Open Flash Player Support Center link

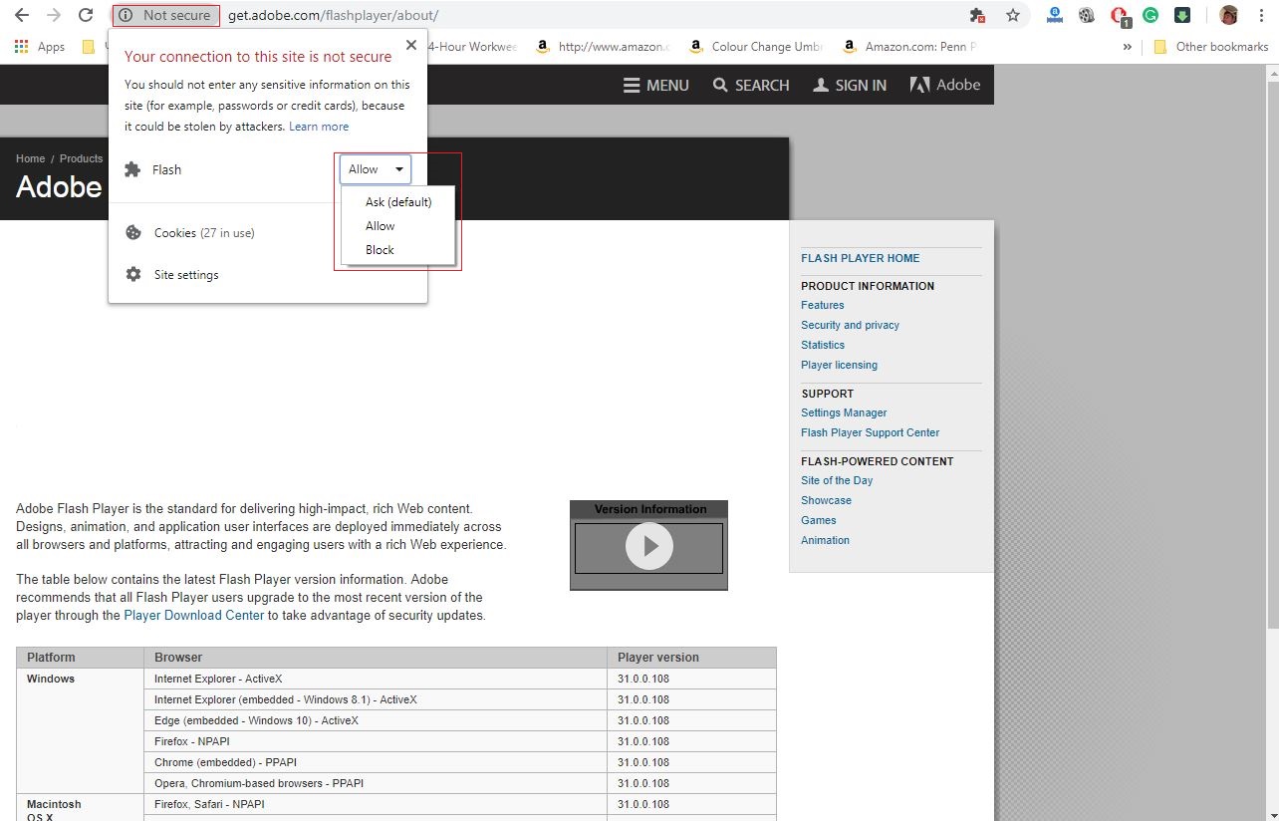pyautogui.click(x=871, y=432)
